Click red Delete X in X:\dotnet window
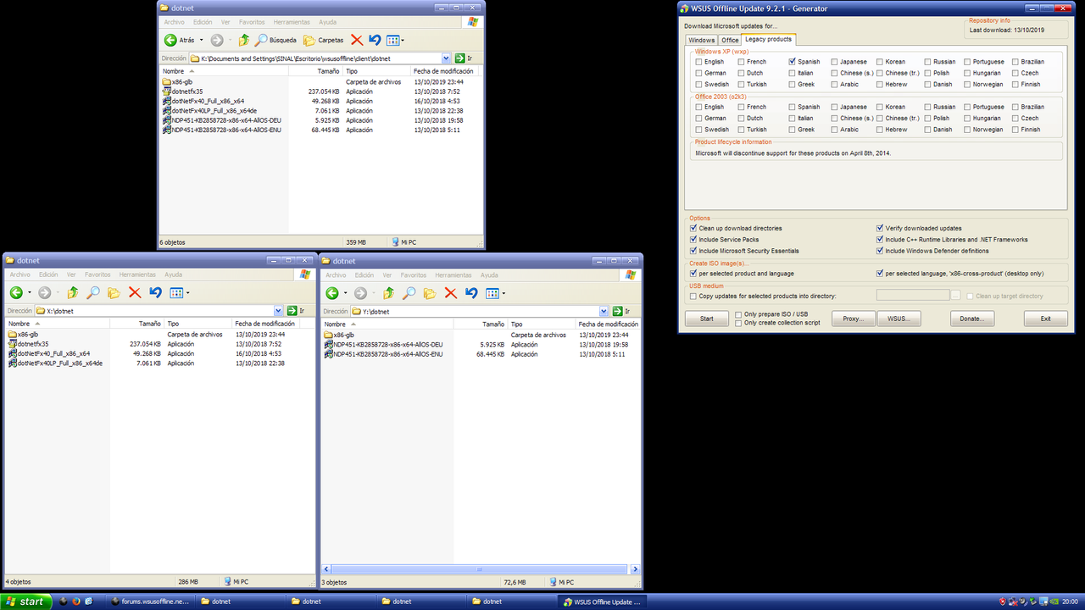This screenshot has width=1085, height=610. 135,293
